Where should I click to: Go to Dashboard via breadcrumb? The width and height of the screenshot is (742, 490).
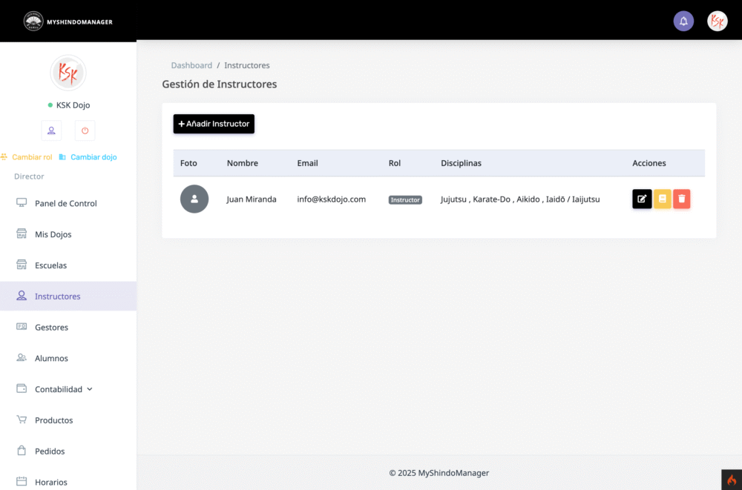pos(191,65)
